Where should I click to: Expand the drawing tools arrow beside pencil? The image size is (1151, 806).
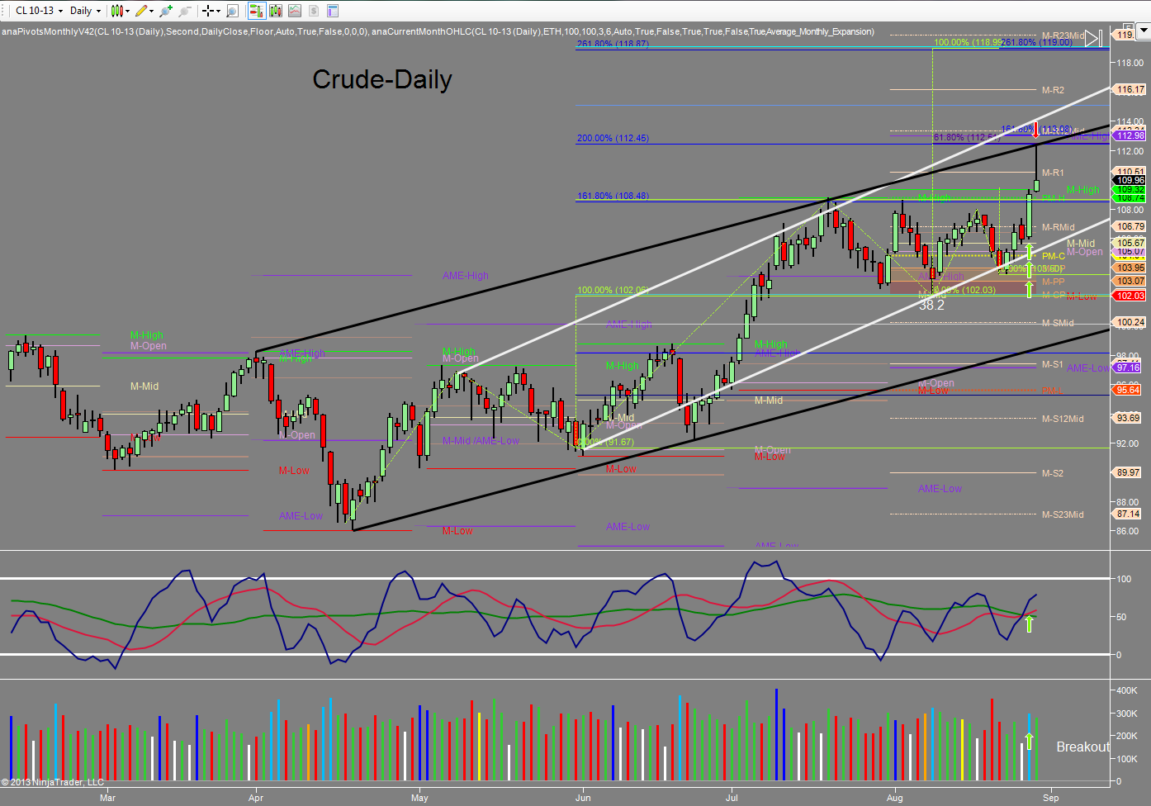tap(152, 11)
